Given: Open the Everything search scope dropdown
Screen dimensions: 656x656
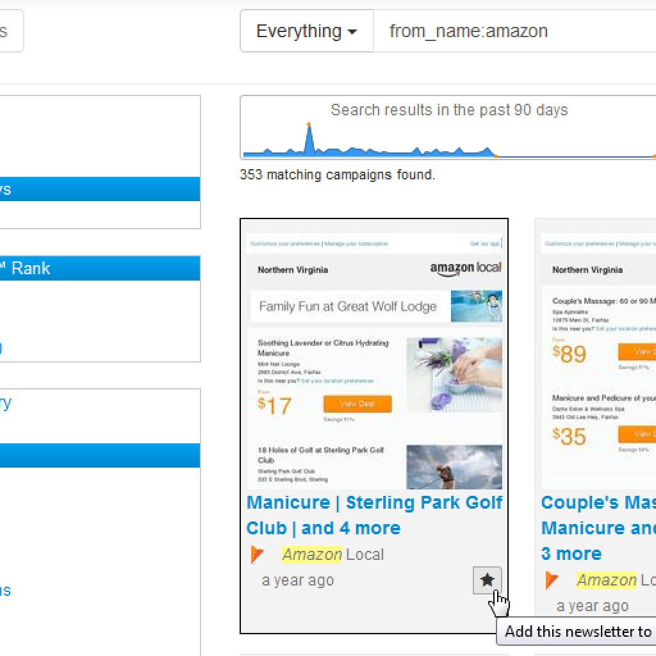Looking at the screenshot, I should [307, 31].
